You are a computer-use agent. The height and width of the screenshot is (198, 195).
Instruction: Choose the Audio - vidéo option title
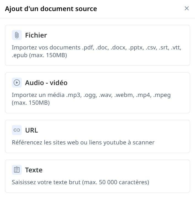[46, 83]
